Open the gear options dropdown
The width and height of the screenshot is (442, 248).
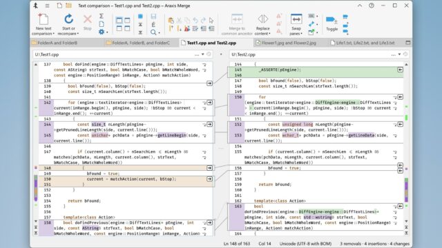point(107,32)
